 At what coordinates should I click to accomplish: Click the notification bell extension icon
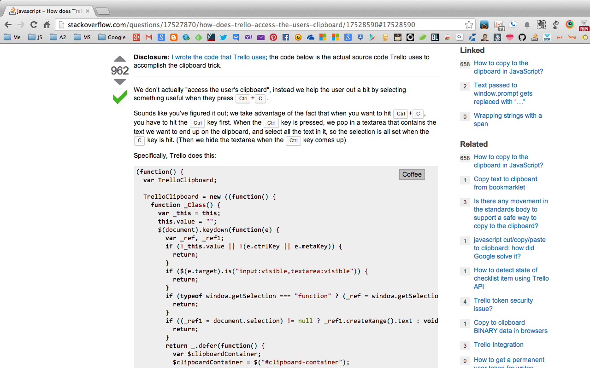coord(527,25)
